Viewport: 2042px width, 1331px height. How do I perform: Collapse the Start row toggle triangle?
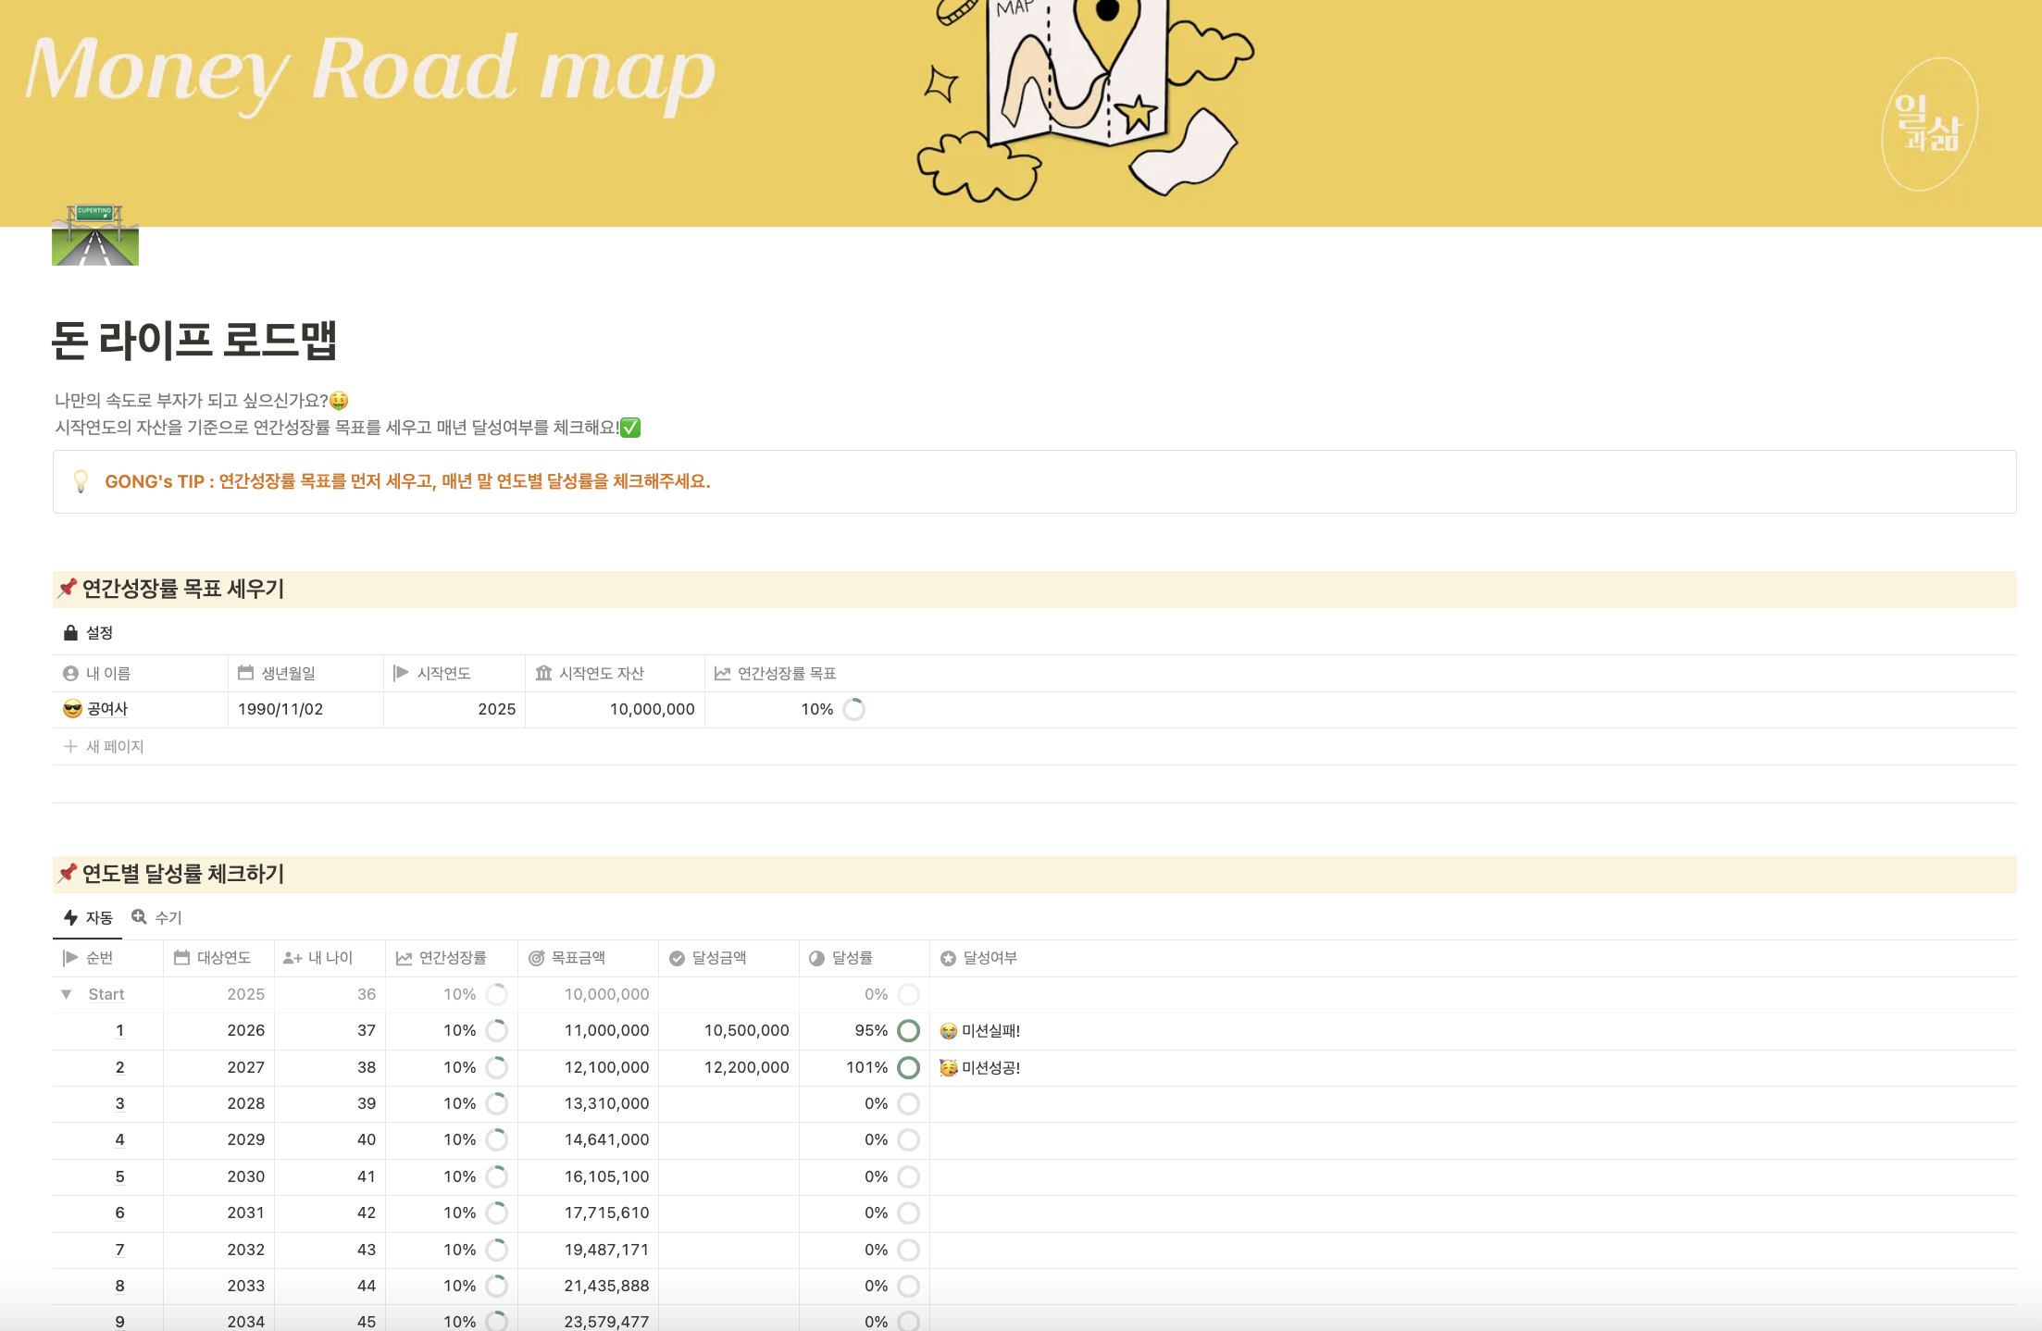[67, 994]
